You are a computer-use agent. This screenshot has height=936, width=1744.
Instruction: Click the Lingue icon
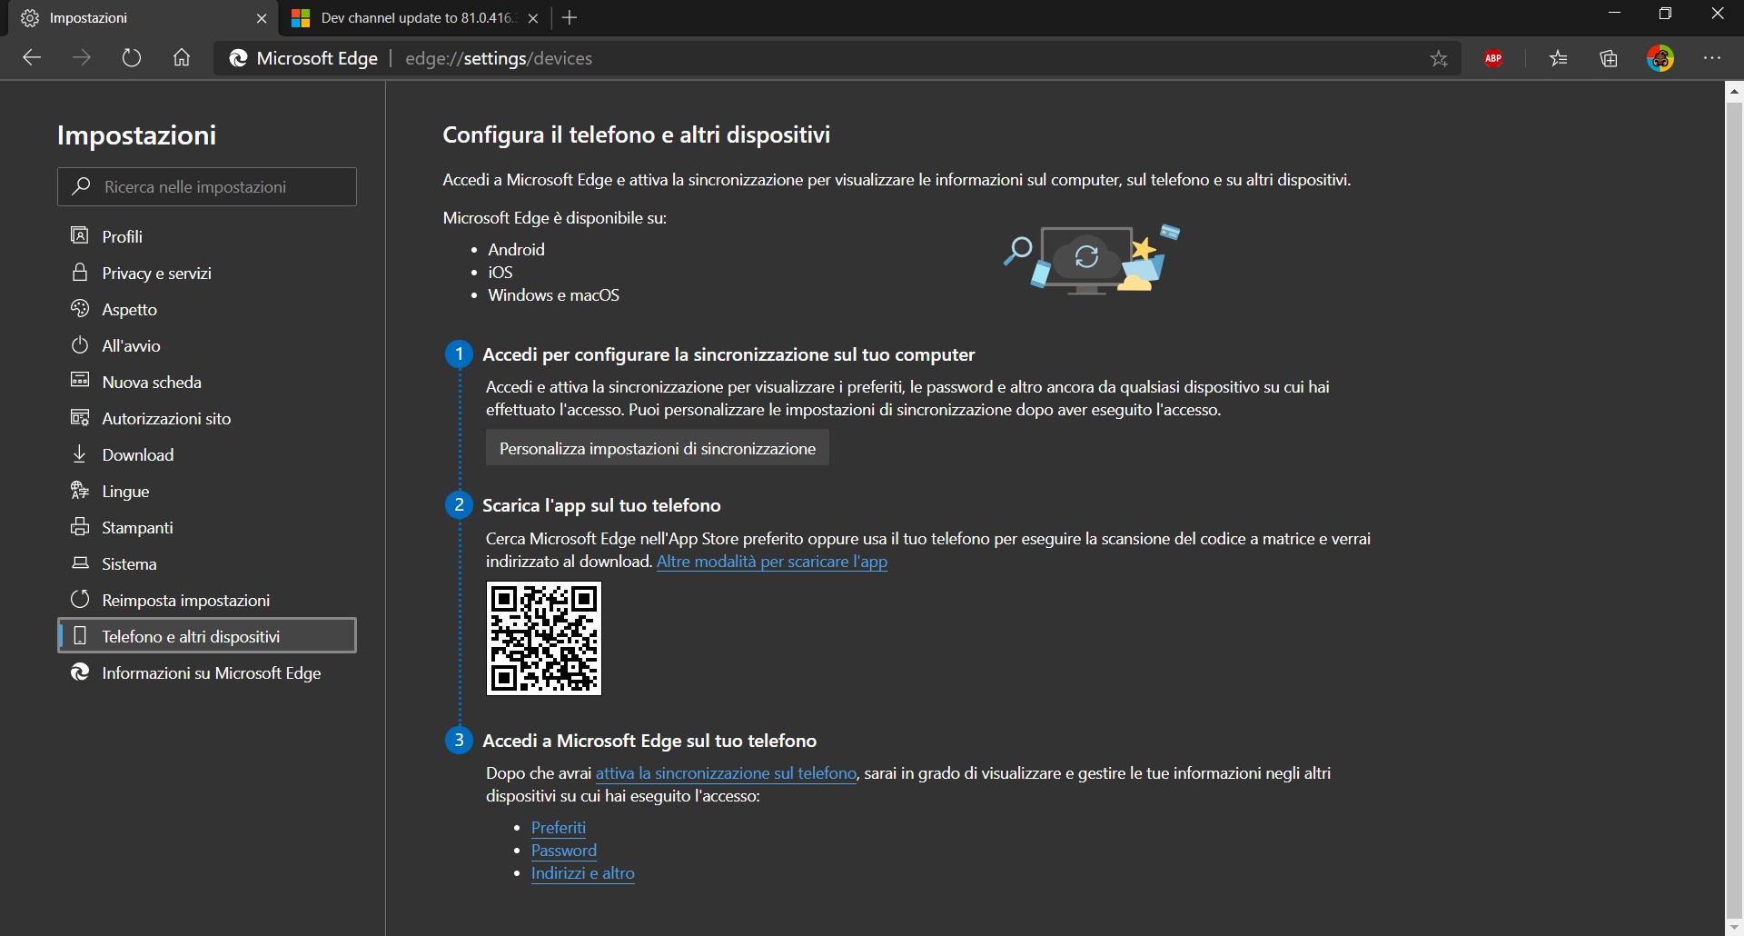click(x=80, y=490)
